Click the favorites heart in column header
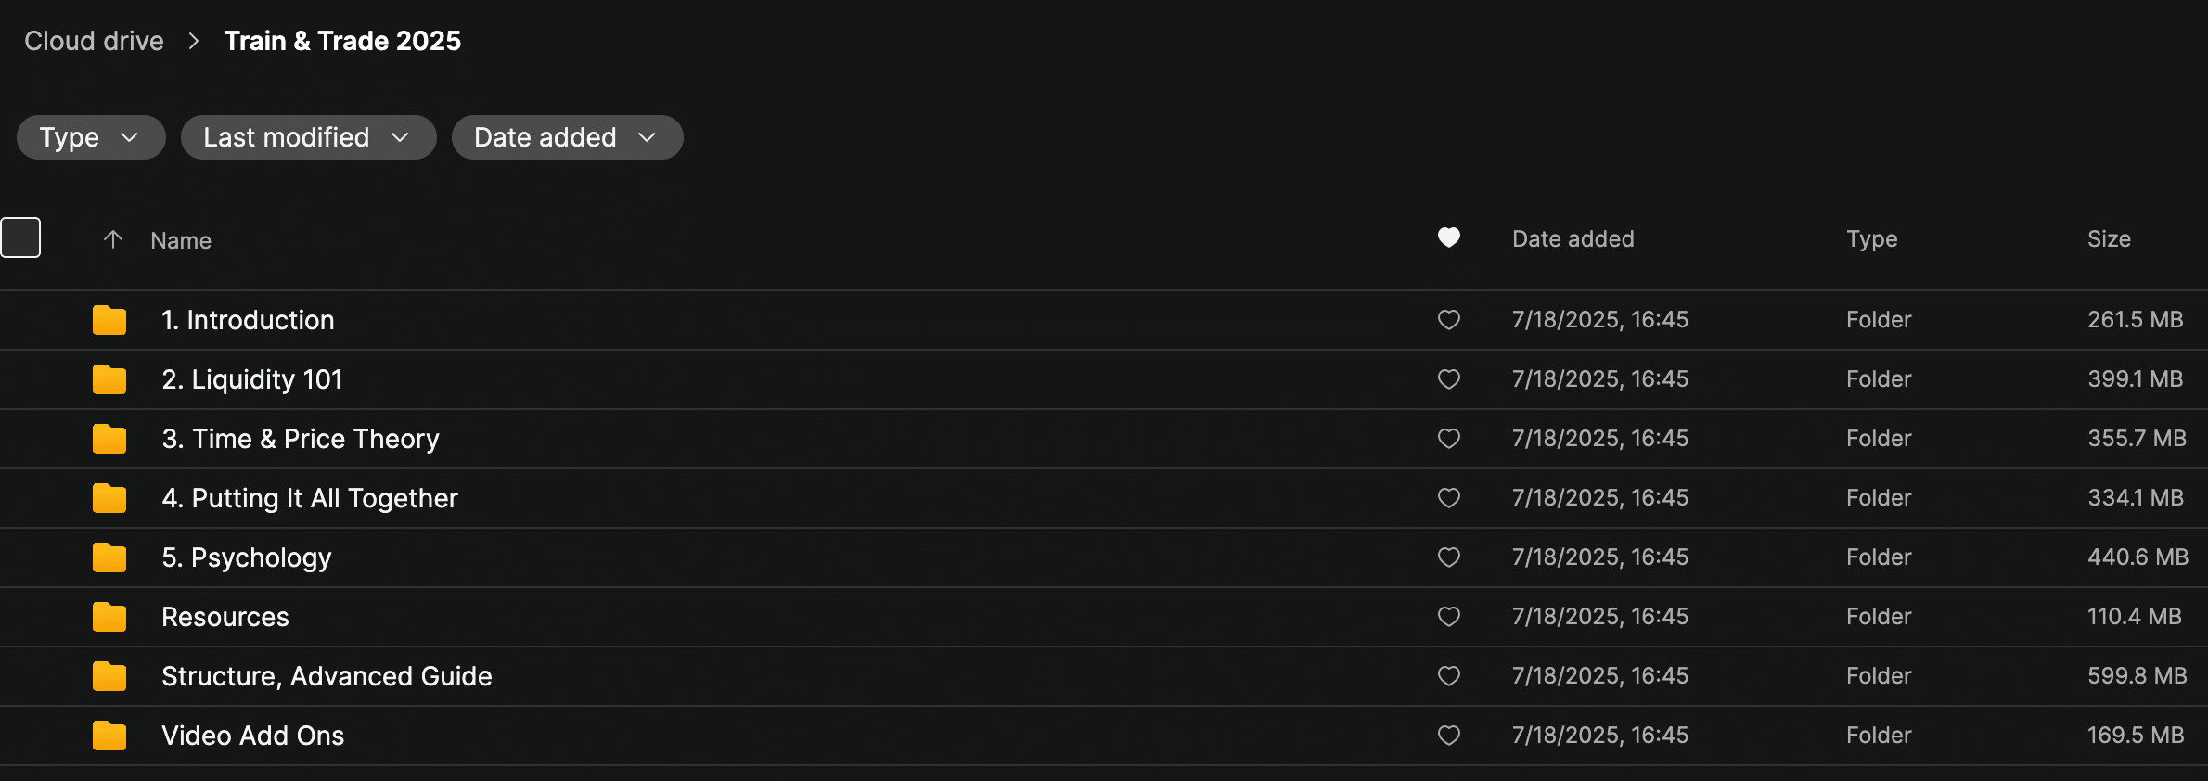Screen dimensions: 2208x781 click(x=1448, y=238)
